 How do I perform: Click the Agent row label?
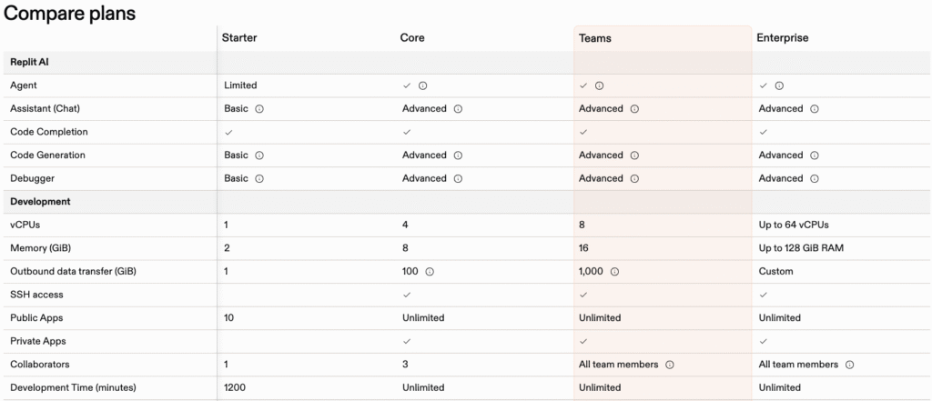23,85
